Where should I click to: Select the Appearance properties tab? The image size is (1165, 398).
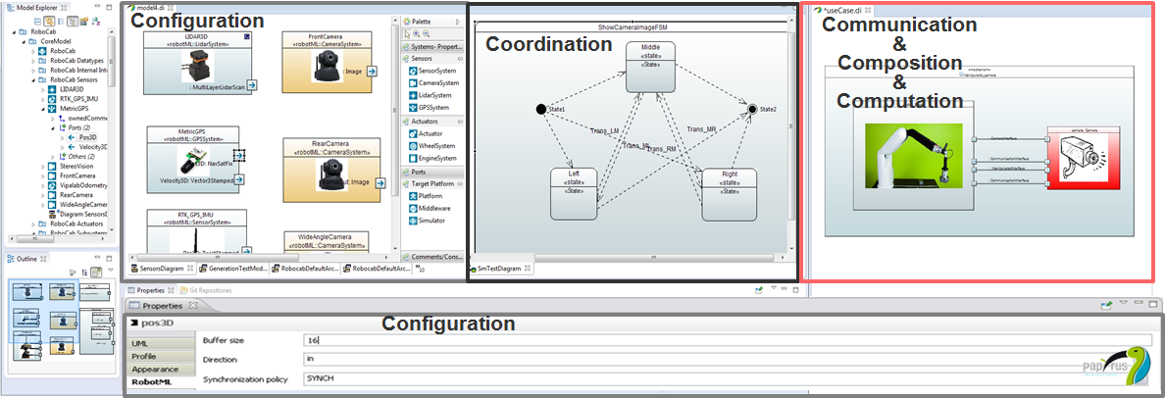[155, 369]
